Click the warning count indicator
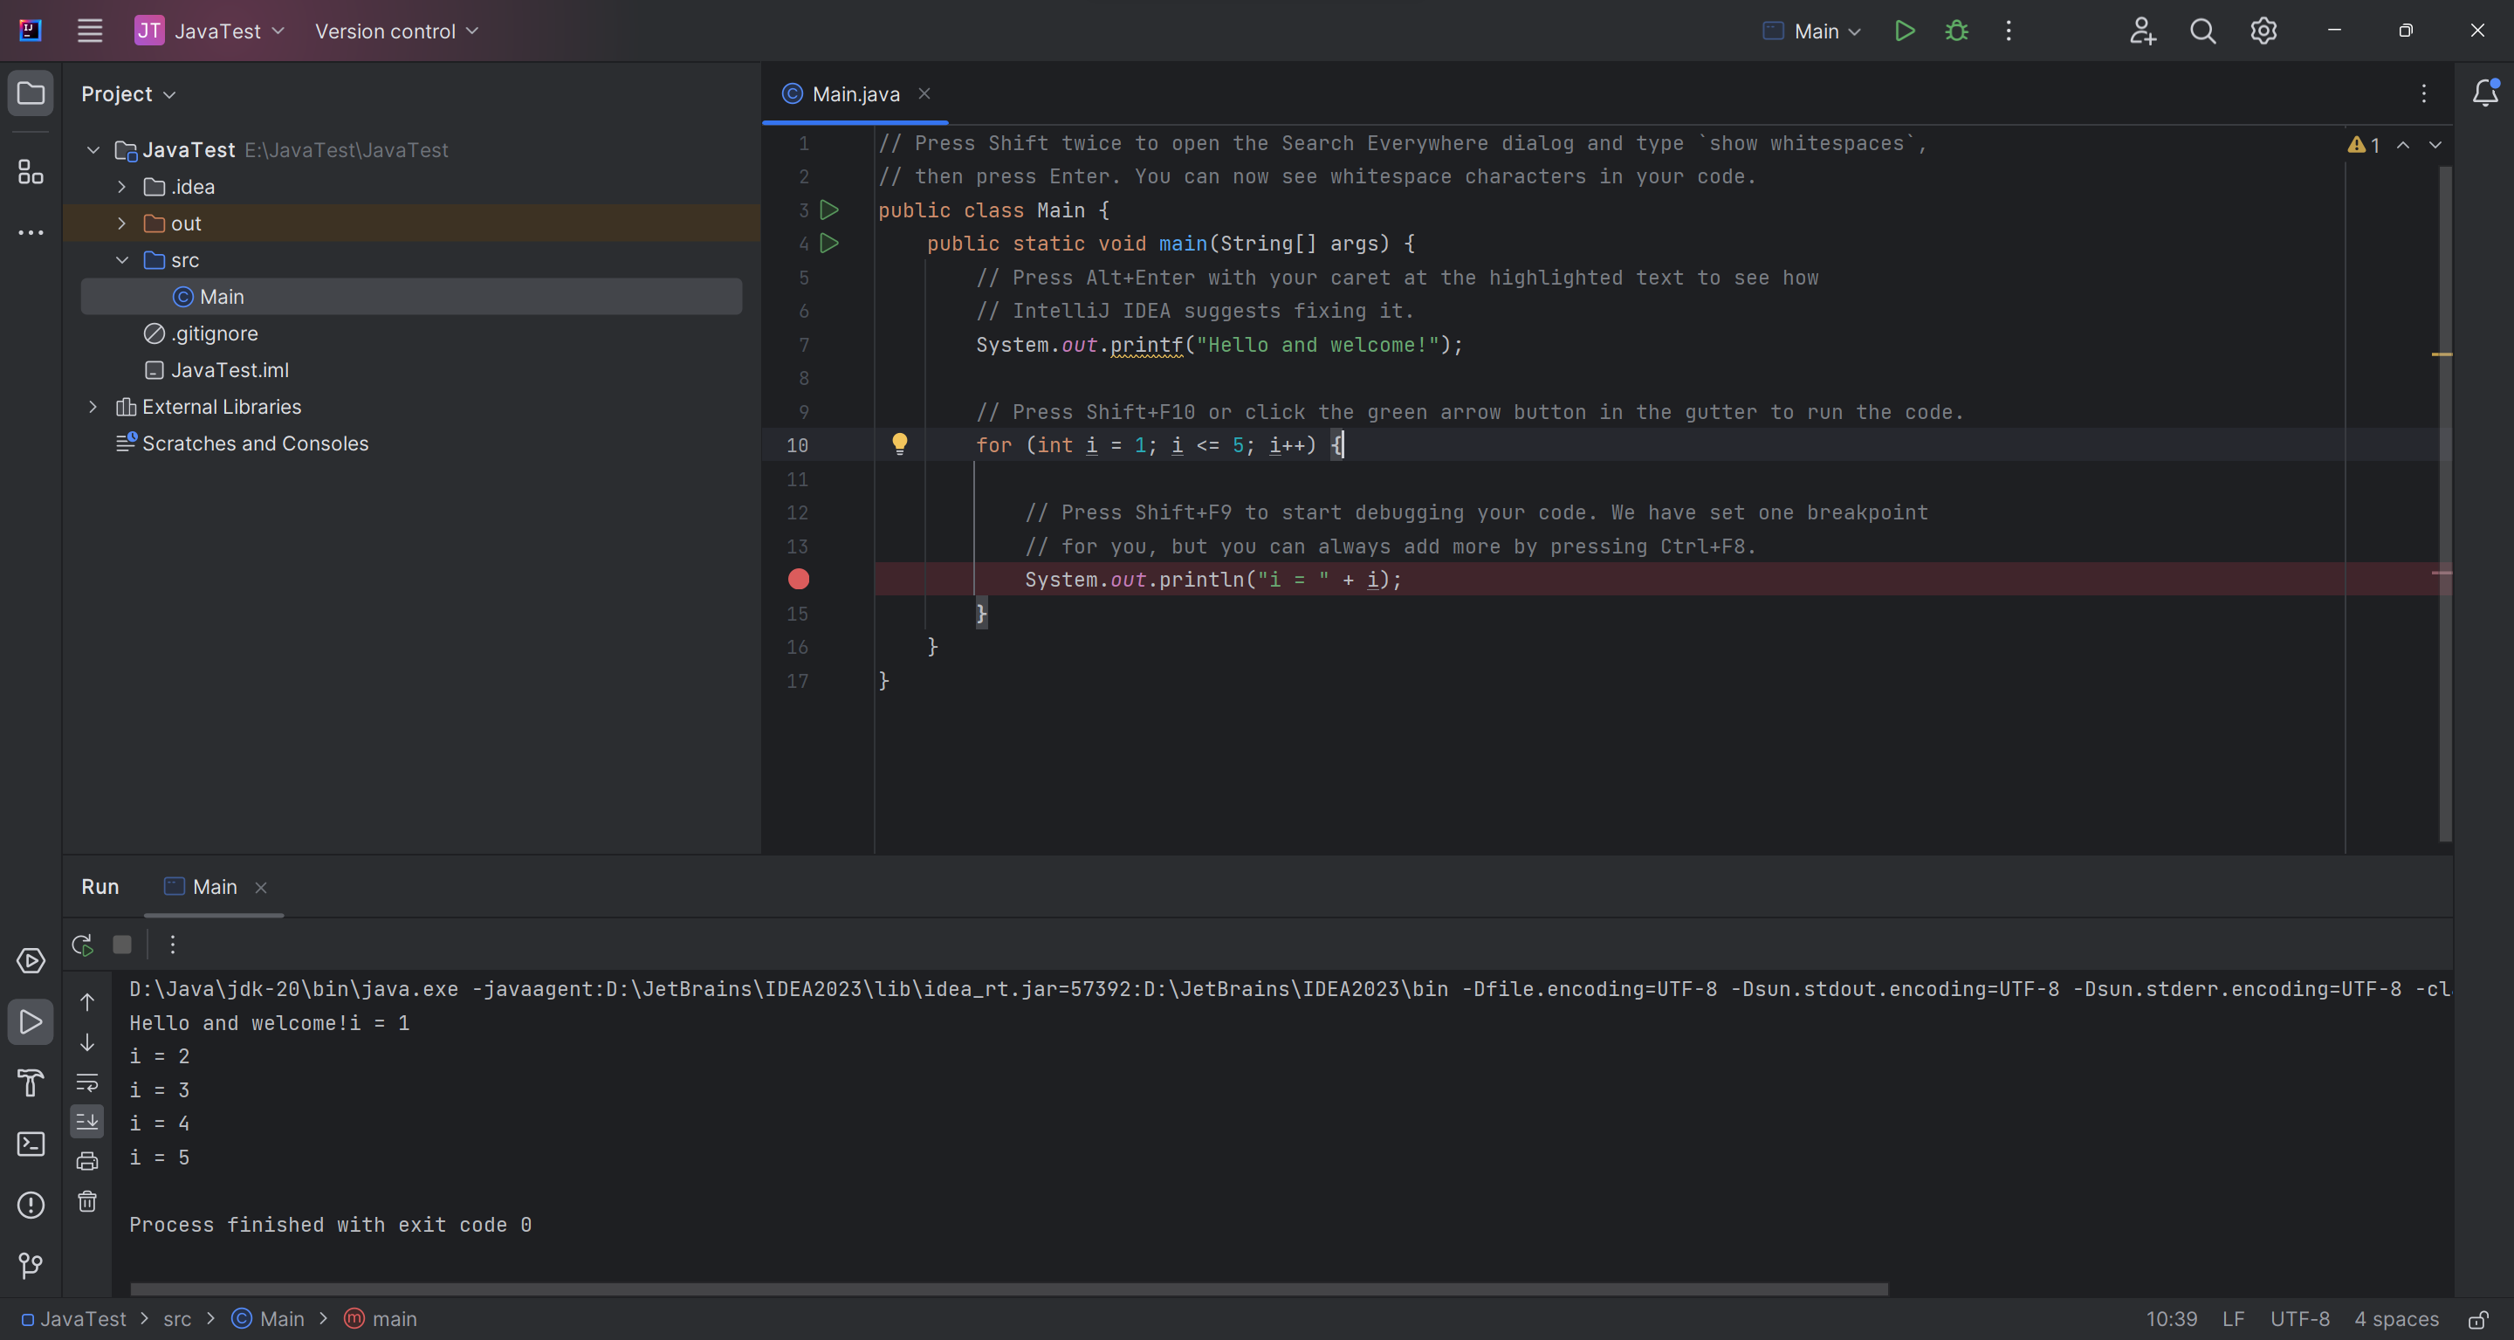Screen dimensions: 2514x1340 [2364, 144]
